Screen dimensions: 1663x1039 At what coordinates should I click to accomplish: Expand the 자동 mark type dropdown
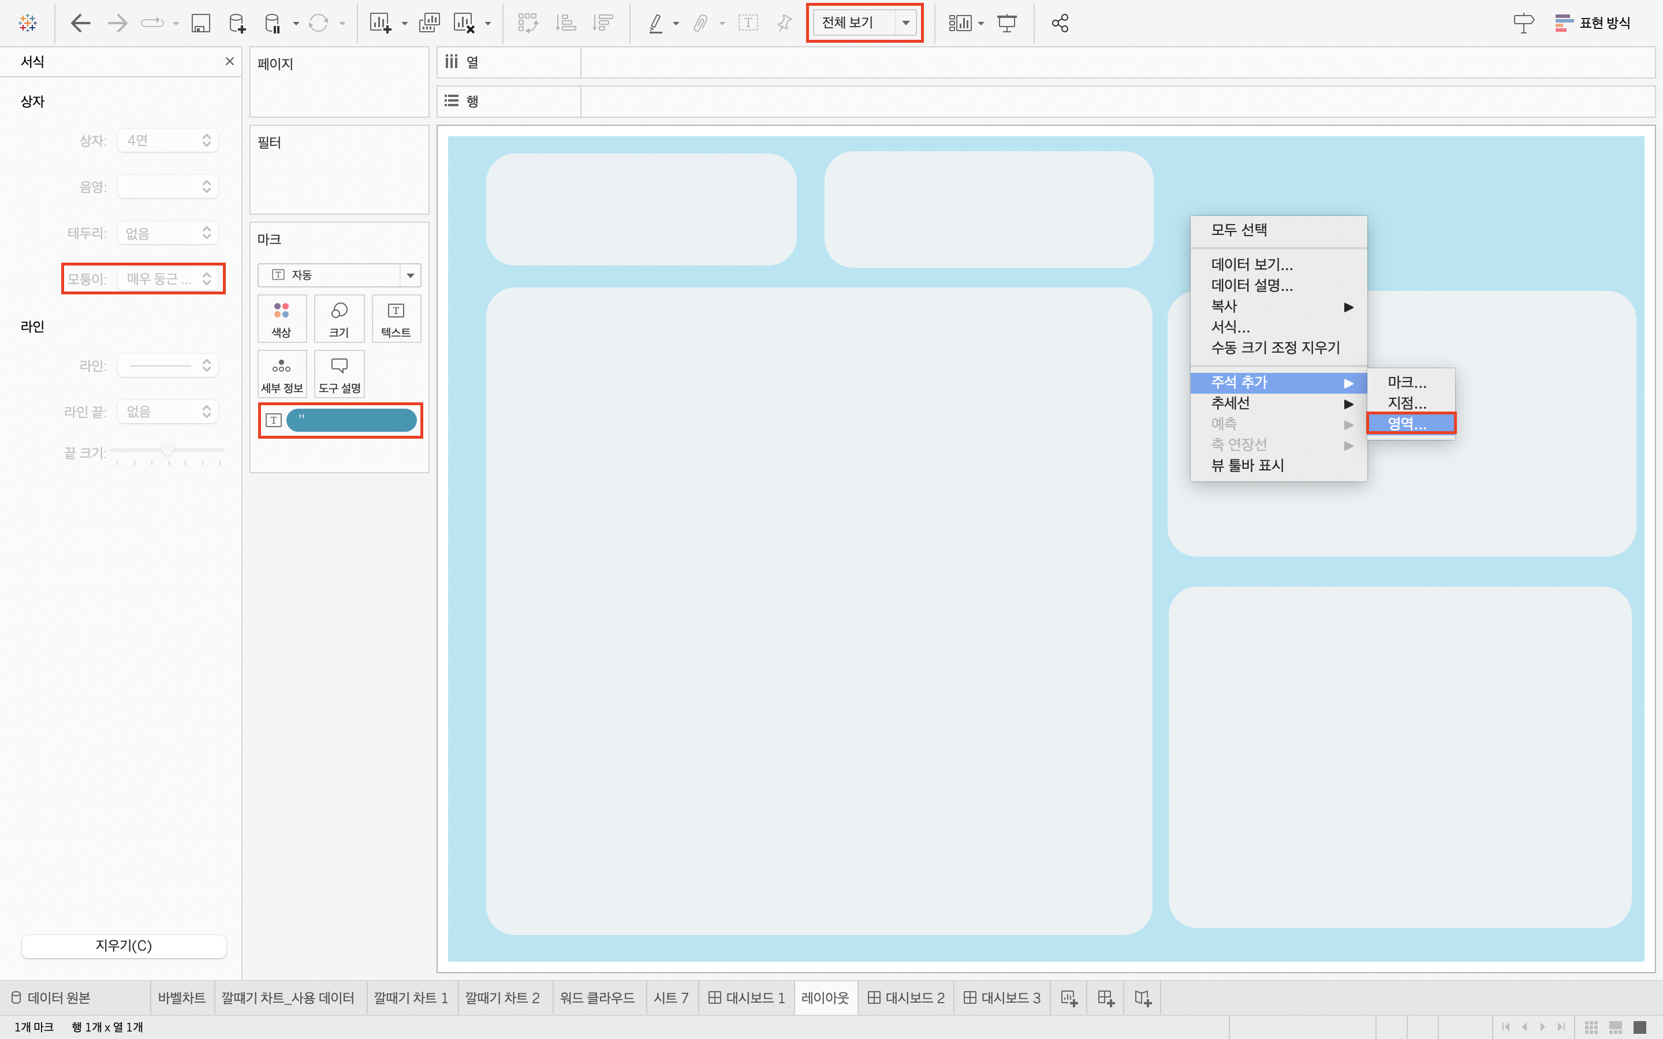coord(409,275)
